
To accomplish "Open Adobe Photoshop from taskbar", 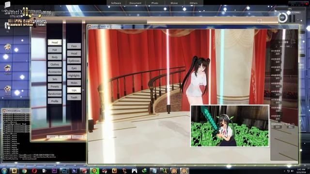I will click(x=64, y=171).
